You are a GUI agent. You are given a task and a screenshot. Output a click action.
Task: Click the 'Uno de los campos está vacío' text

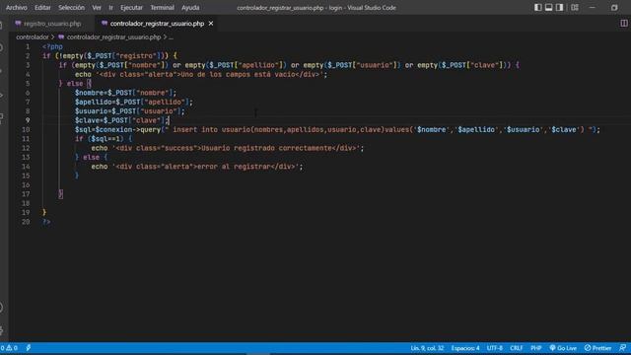point(238,75)
